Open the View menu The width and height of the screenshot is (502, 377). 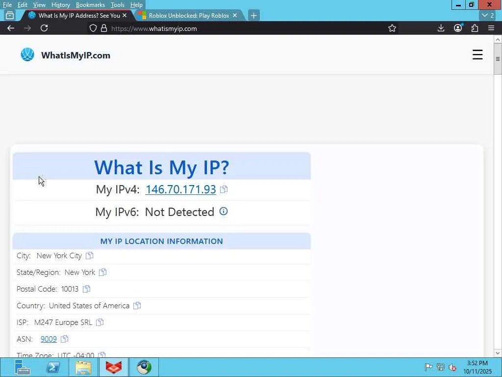pyautogui.click(x=39, y=5)
